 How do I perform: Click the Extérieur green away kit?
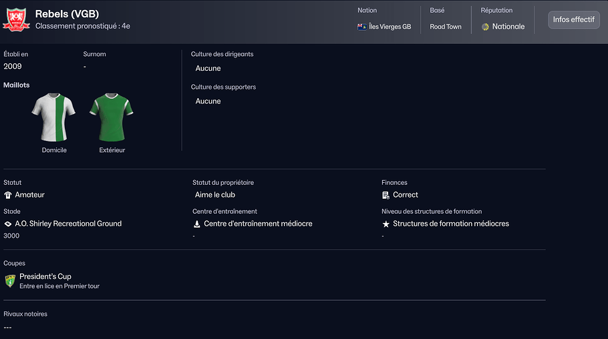tap(112, 117)
